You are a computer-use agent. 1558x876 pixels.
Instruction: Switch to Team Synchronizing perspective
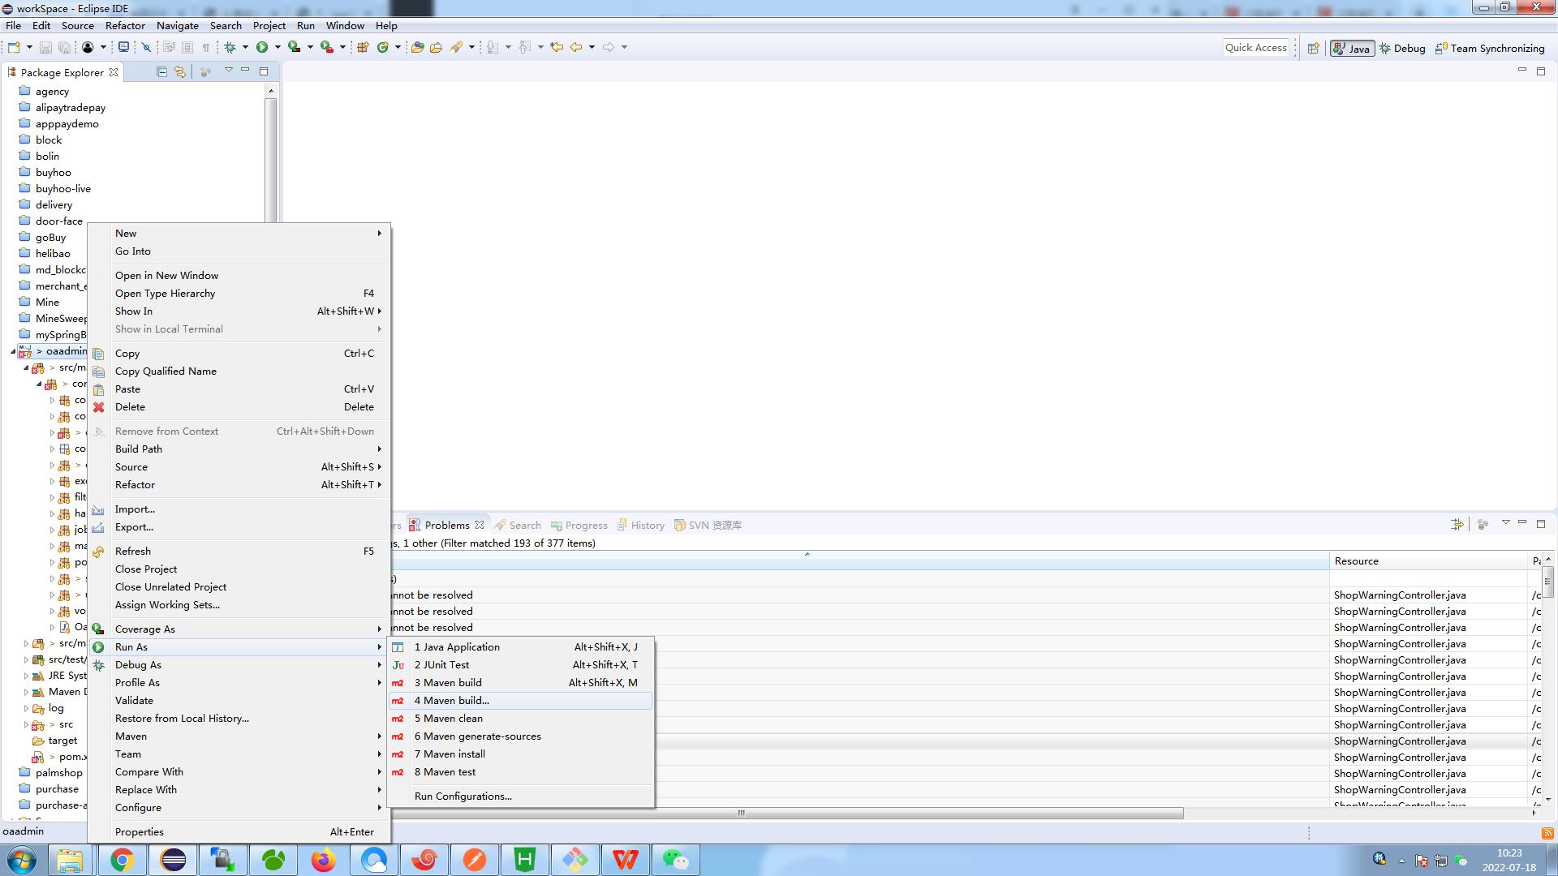click(1490, 48)
